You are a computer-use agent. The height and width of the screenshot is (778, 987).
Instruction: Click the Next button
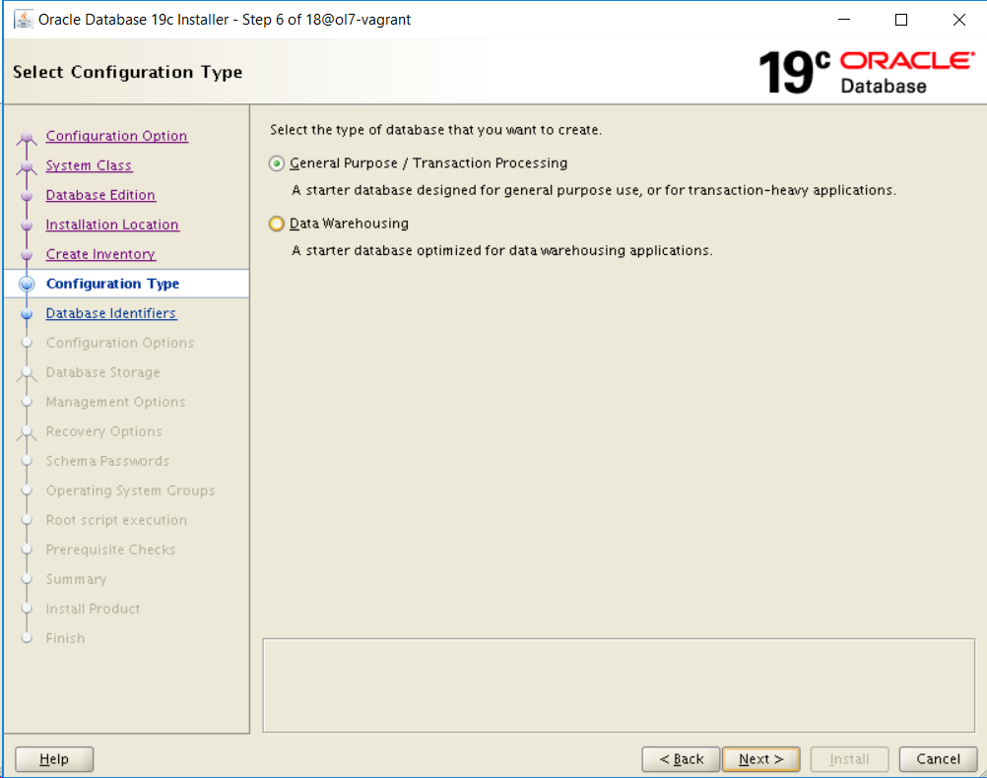761,759
